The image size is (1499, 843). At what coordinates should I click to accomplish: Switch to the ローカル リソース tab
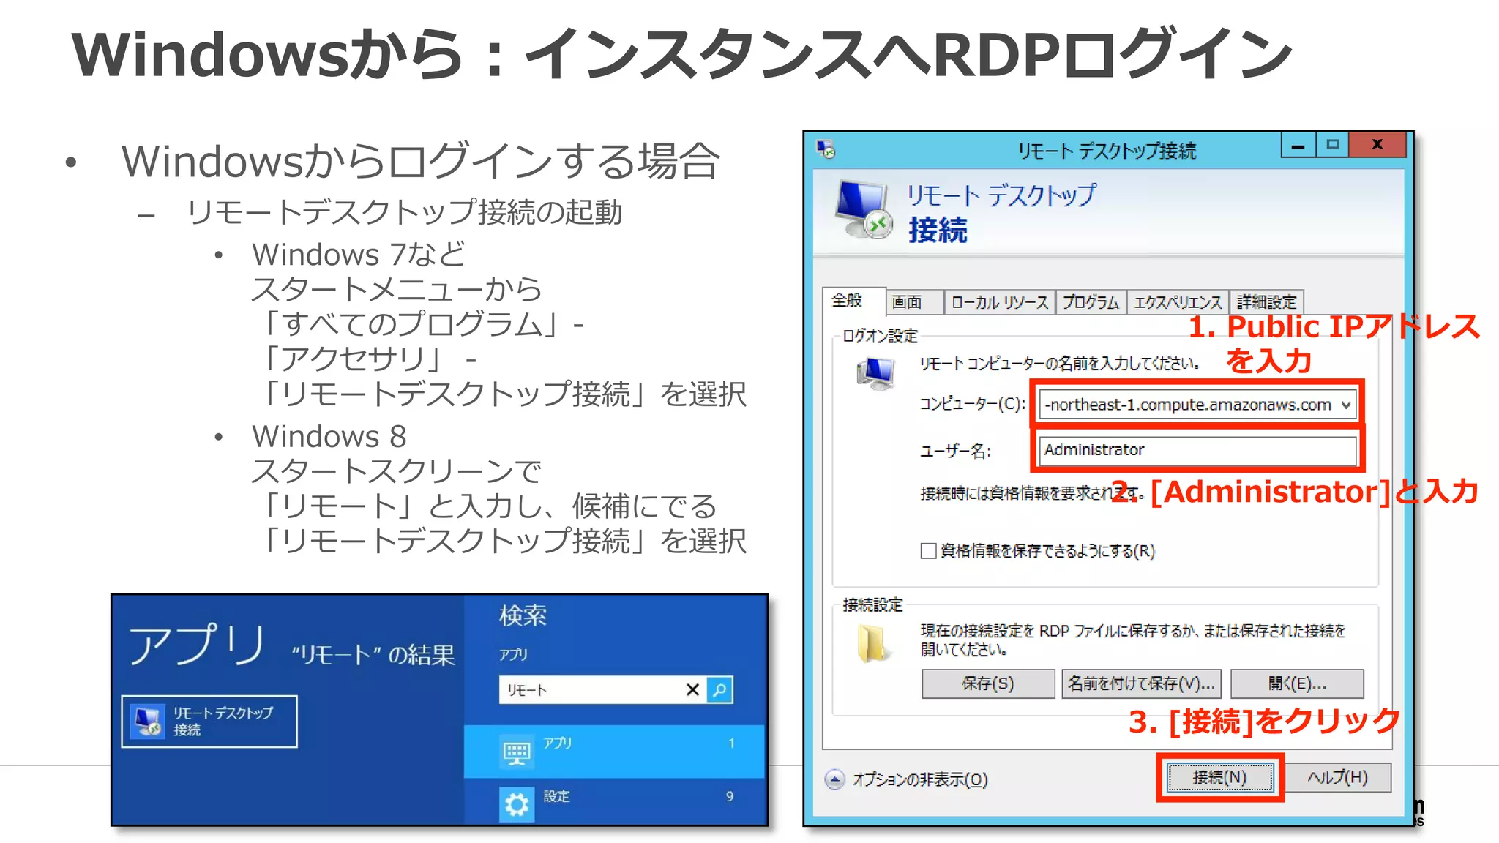point(1000,302)
